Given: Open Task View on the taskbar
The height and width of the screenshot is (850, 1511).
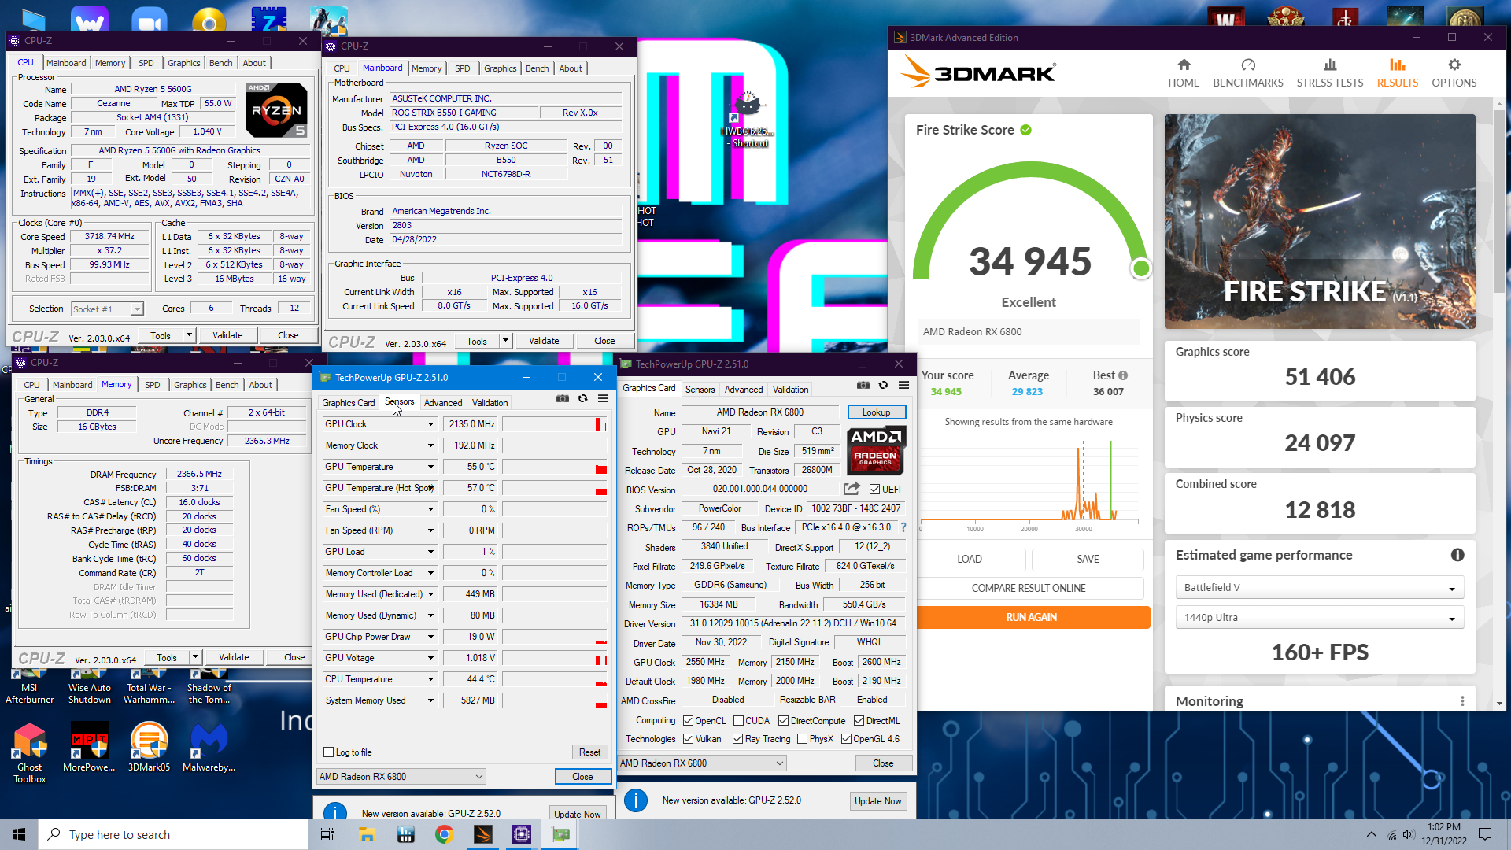Looking at the screenshot, I should pos(327,834).
